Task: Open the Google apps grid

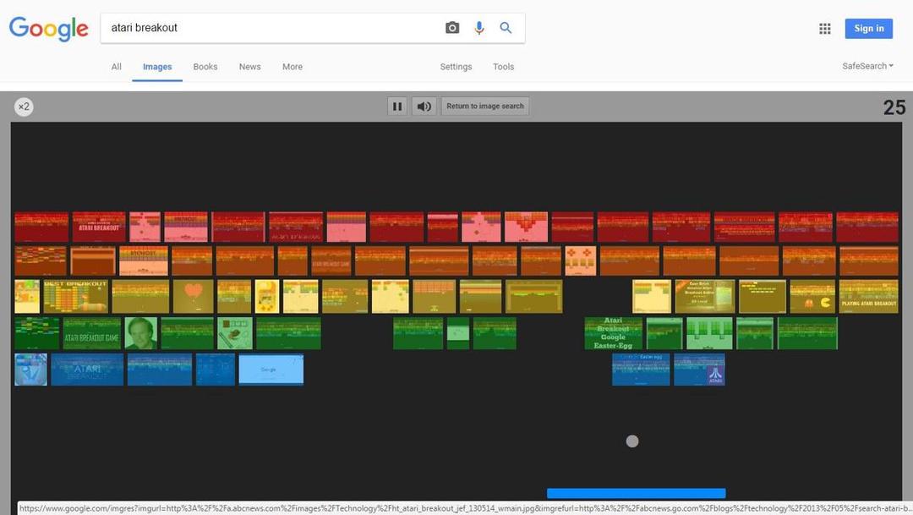Action: (x=824, y=29)
